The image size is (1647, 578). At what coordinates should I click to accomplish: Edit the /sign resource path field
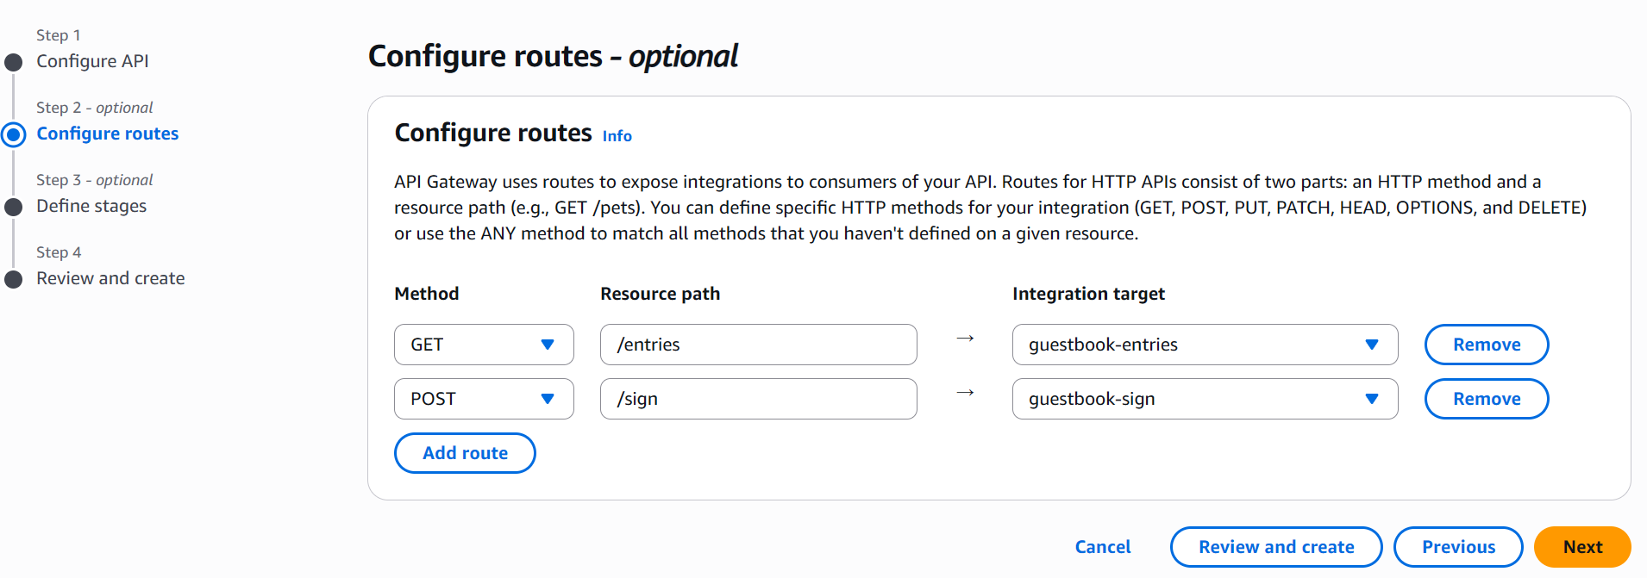[758, 399]
